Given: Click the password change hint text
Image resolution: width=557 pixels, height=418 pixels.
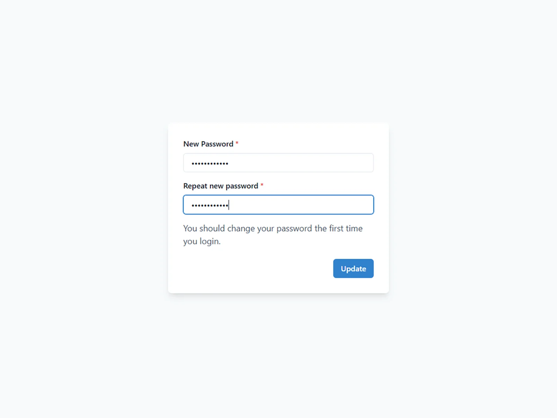Looking at the screenshot, I should [x=273, y=234].
